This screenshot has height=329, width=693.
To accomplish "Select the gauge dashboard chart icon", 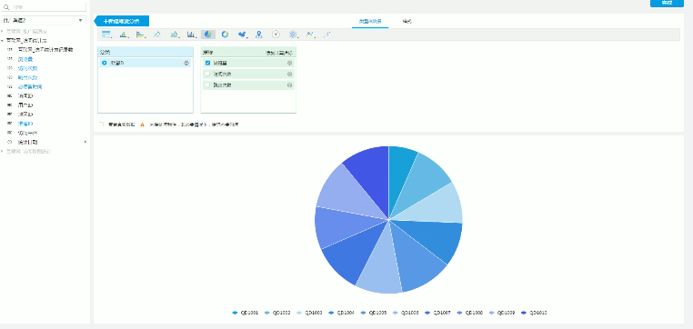I will [276, 35].
